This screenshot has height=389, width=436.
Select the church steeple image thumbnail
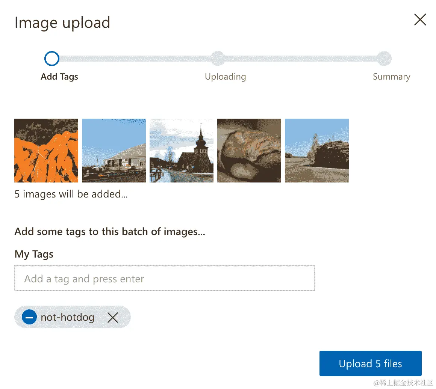[182, 151]
